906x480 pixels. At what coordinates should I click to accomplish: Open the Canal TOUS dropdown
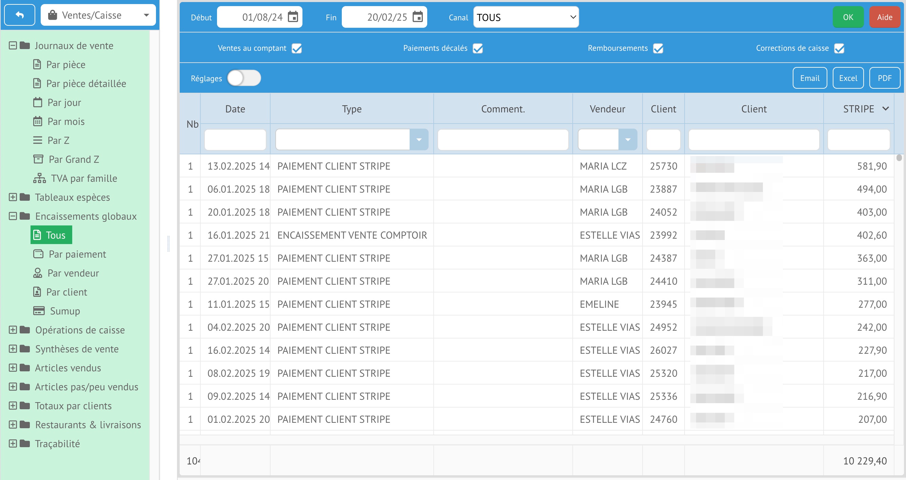[x=526, y=17]
